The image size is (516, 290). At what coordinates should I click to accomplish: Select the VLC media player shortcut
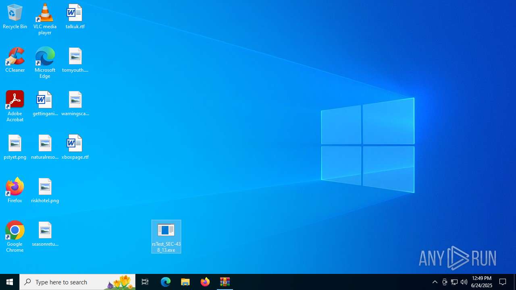(x=45, y=19)
